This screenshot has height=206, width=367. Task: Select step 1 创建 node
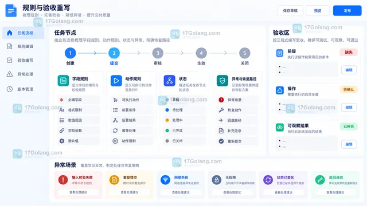coord(70,53)
